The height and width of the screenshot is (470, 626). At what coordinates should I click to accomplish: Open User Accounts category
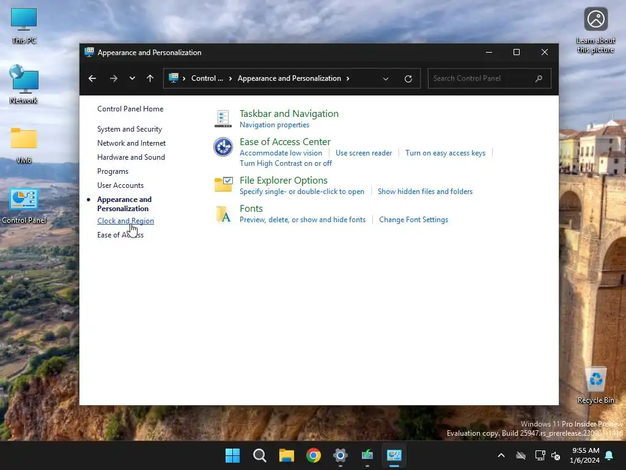point(120,185)
